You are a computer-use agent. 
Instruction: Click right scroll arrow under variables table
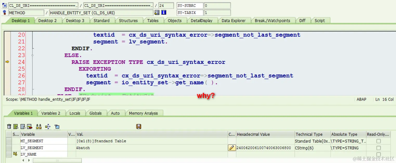(x=29, y=160)
